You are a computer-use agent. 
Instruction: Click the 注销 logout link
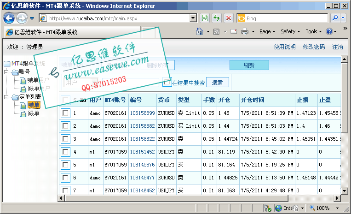point(338,47)
